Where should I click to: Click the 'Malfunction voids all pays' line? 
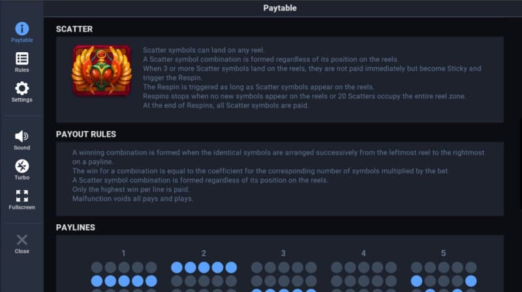pos(132,198)
